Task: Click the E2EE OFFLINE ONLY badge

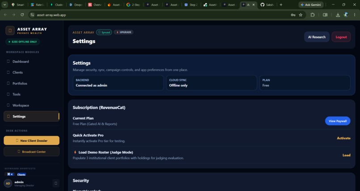Action: click(22, 42)
